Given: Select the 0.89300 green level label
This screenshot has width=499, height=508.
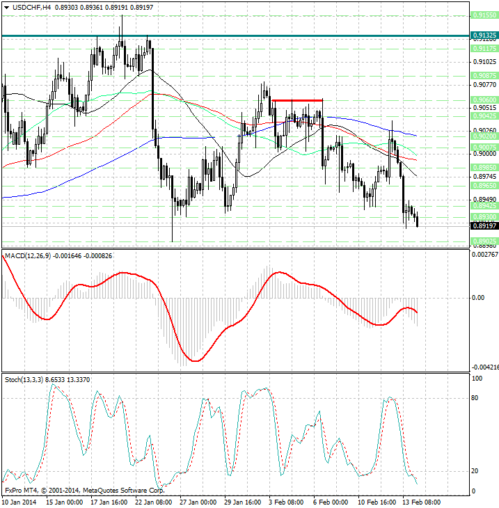Looking at the screenshot, I should pos(484,216).
